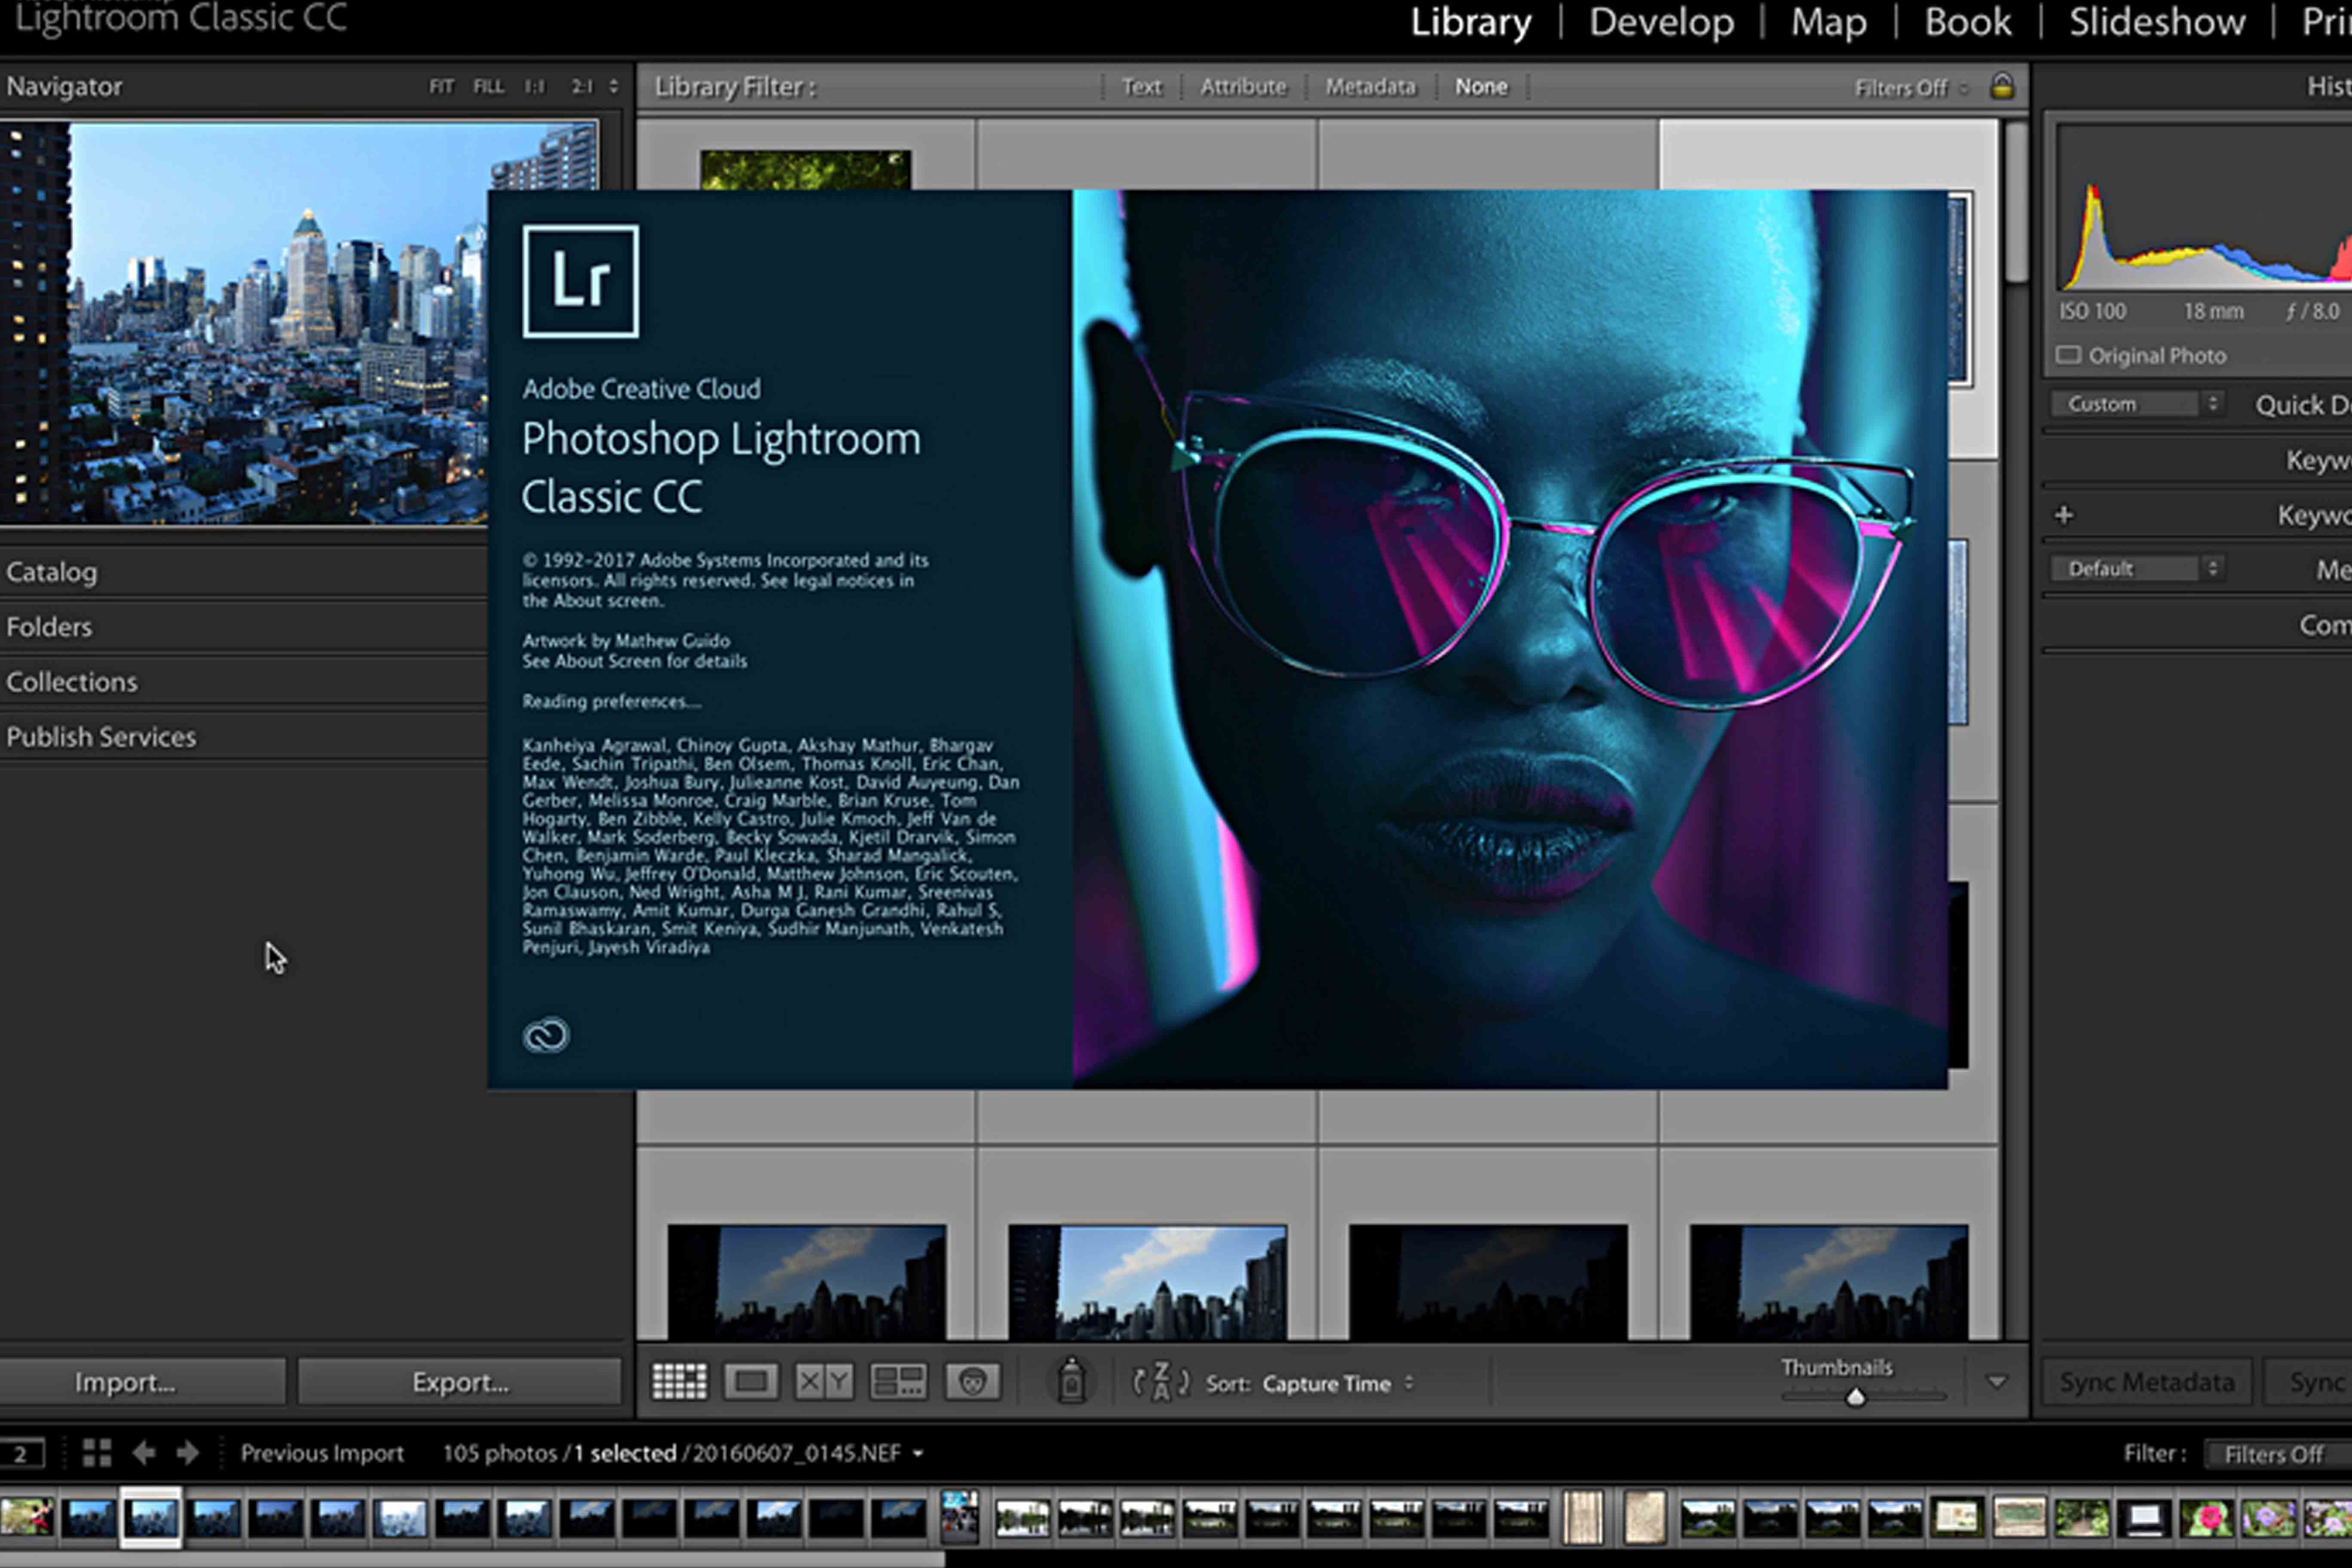Viewport: 2352px width, 1568px height.
Task: Open Filters Off preset dropdown in Library Filter
Action: coord(1910,88)
